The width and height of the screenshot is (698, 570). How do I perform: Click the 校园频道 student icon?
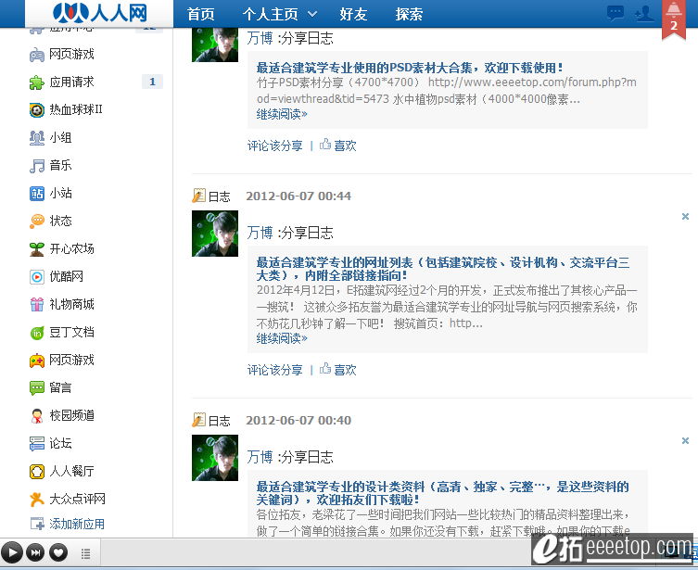point(37,416)
